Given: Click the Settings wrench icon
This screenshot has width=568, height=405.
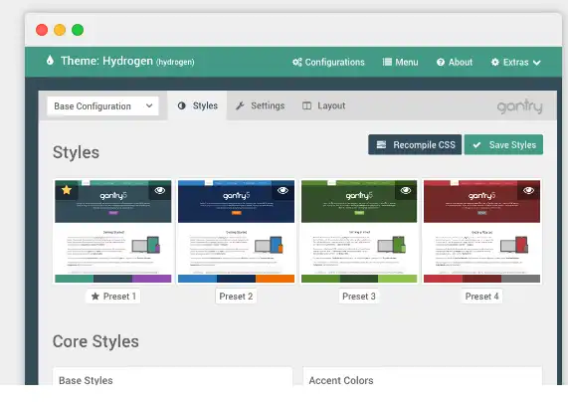Looking at the screenshot, I should [x=240, y=105].
